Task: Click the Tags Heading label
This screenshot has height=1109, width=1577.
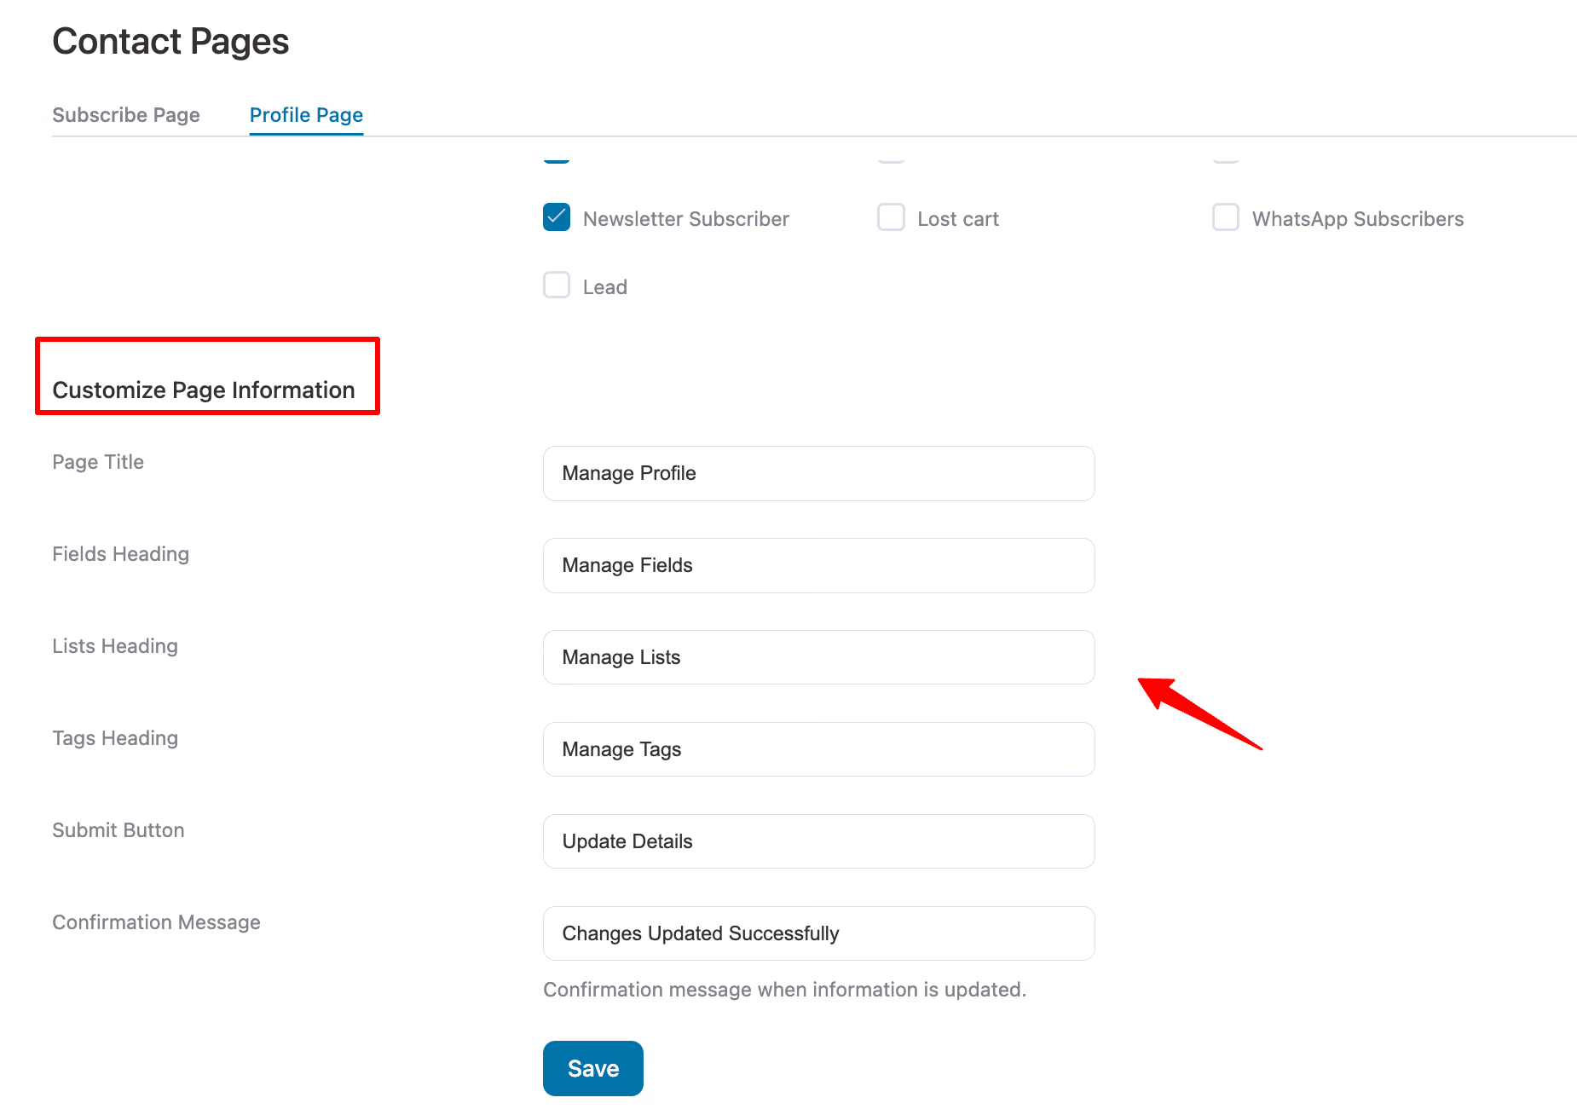Action: [115, 737]
